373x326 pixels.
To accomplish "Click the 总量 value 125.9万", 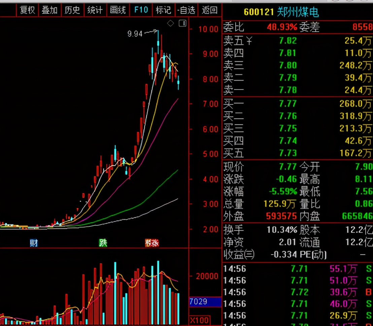I will coord(280,204).
